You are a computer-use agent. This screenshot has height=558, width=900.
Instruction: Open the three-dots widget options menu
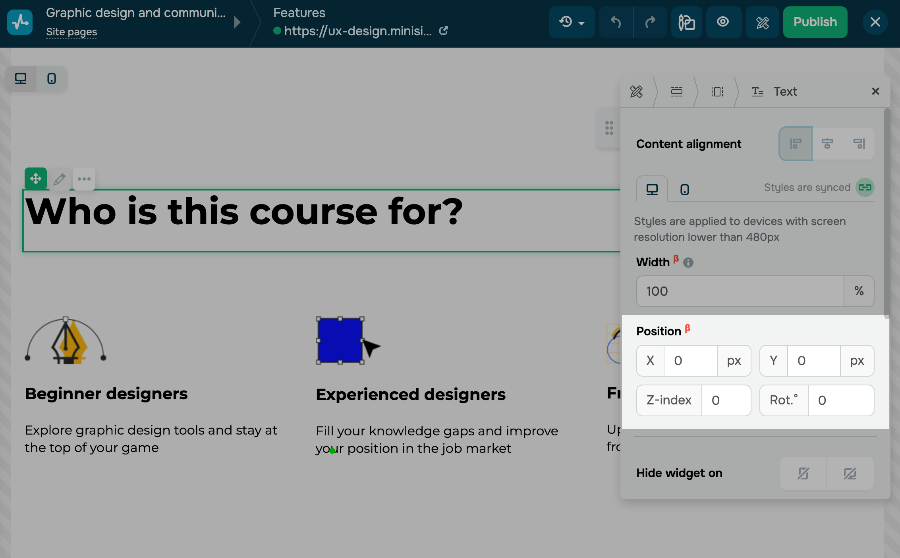84,179
